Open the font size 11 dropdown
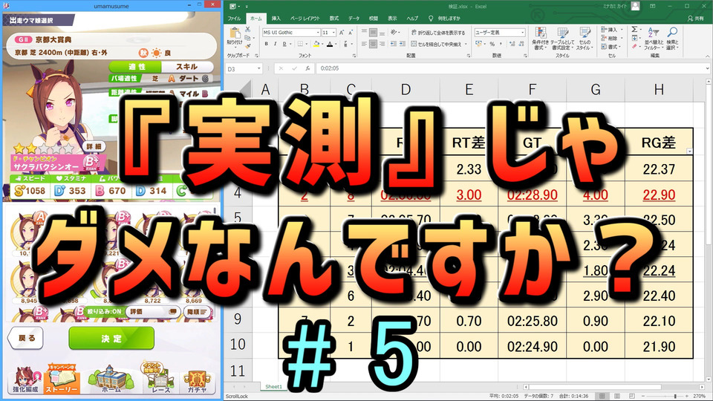 (x=333, y=33)
